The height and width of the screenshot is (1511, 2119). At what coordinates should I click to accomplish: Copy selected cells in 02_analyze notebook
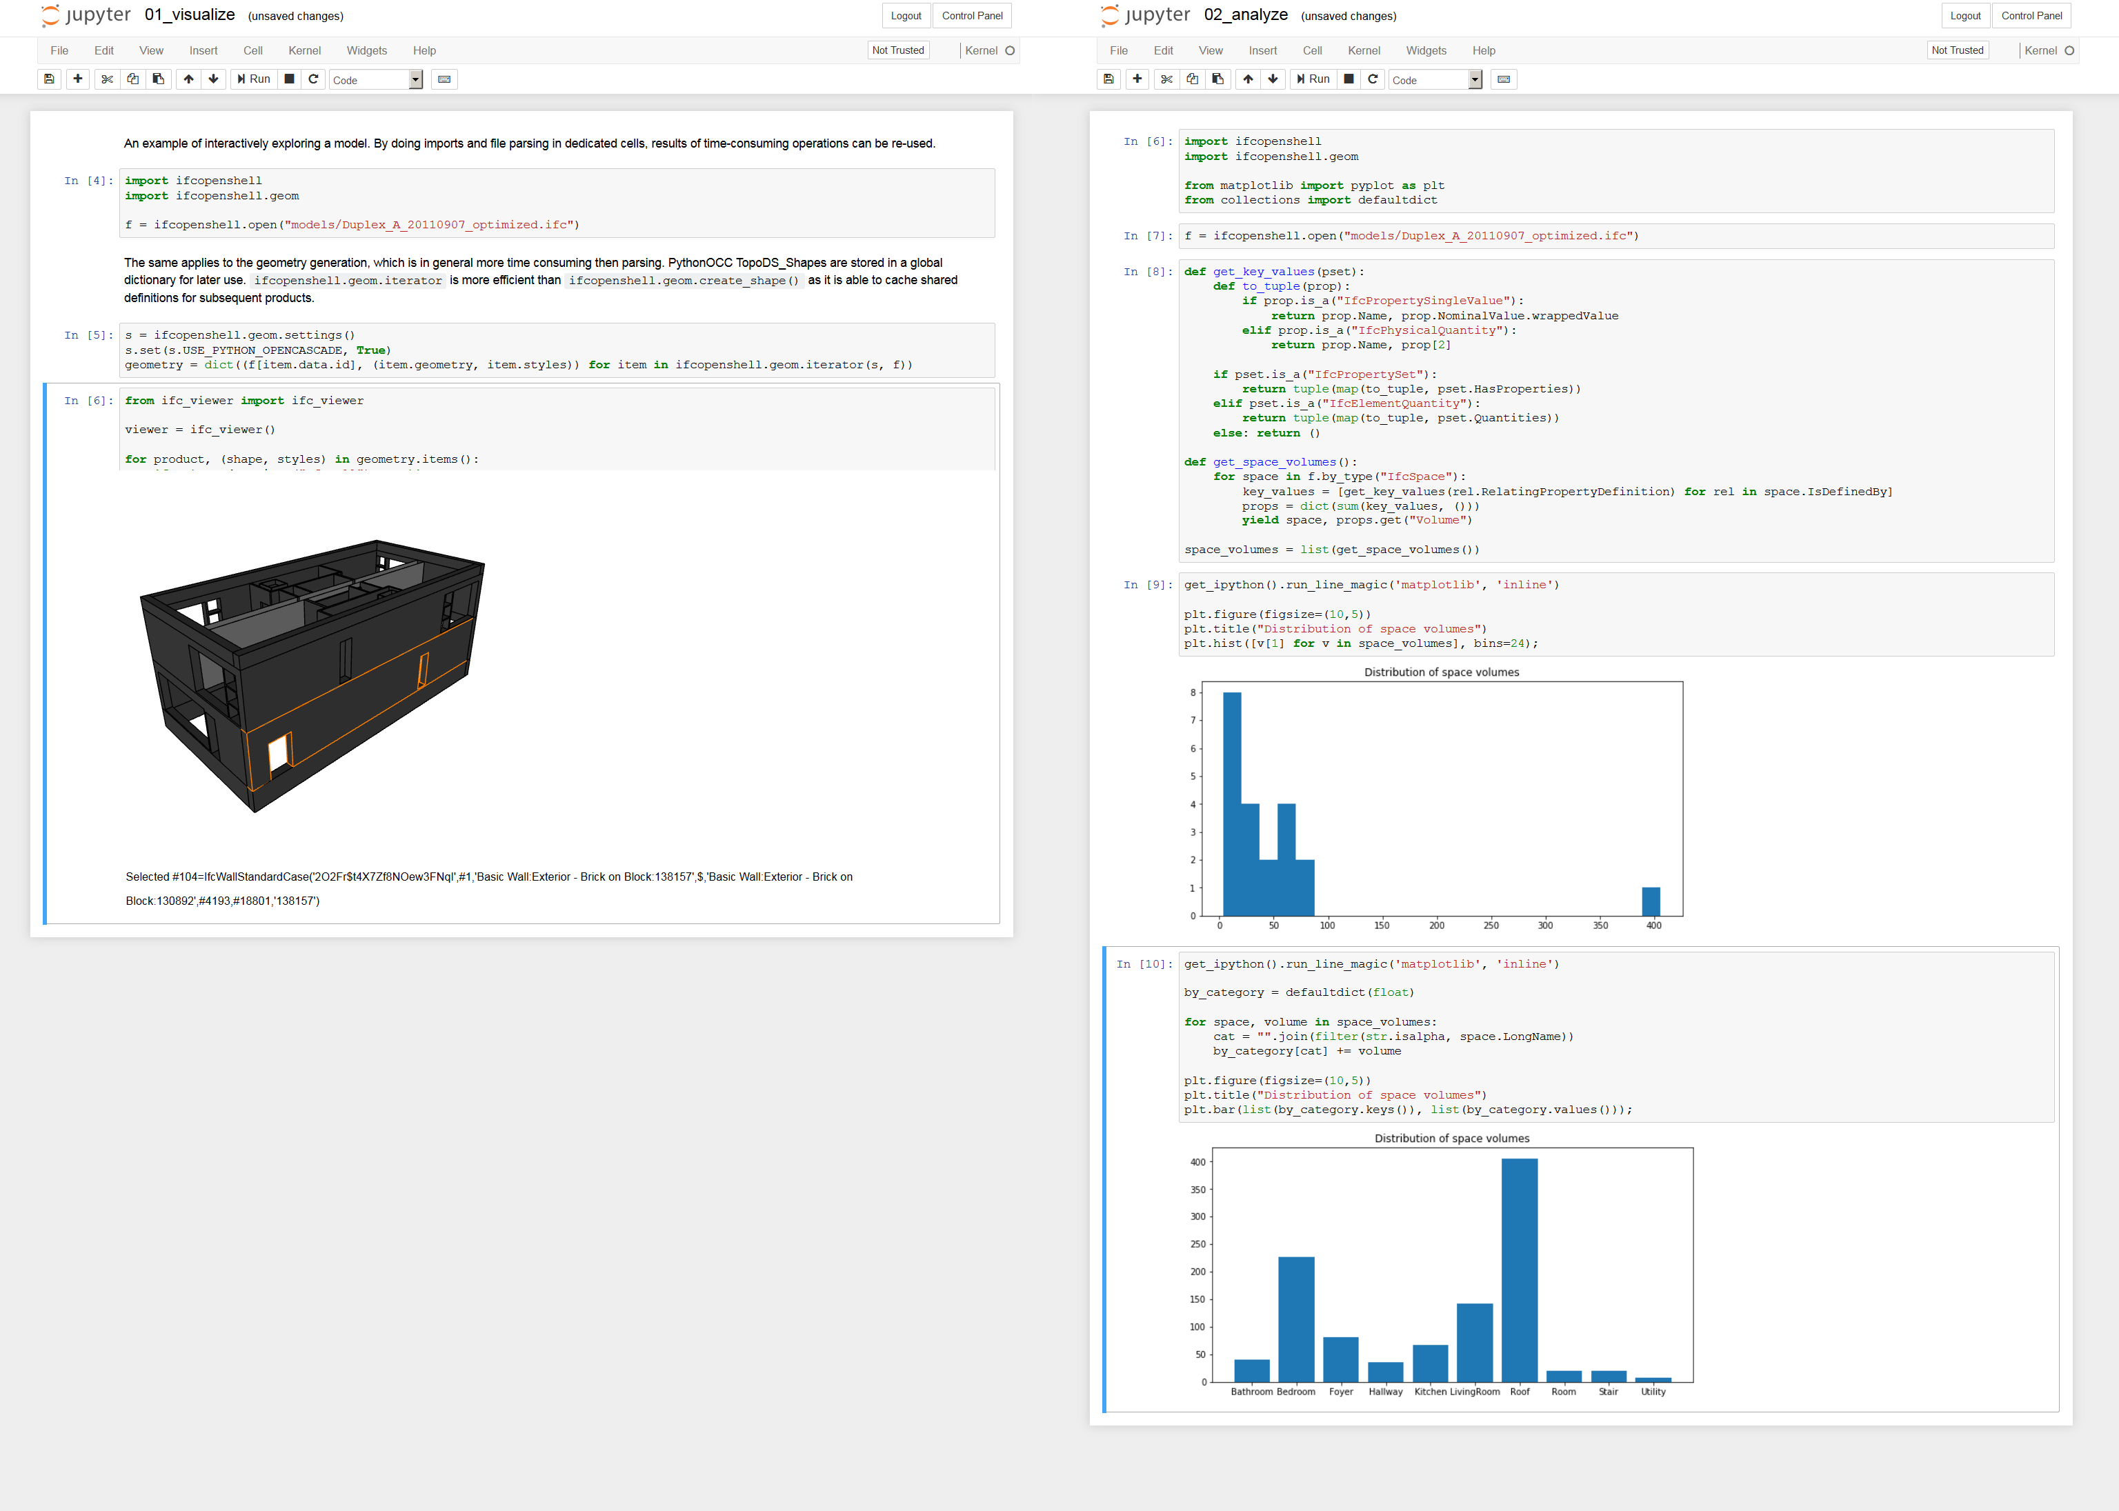pyautogui.click(x=1192, y=79)
